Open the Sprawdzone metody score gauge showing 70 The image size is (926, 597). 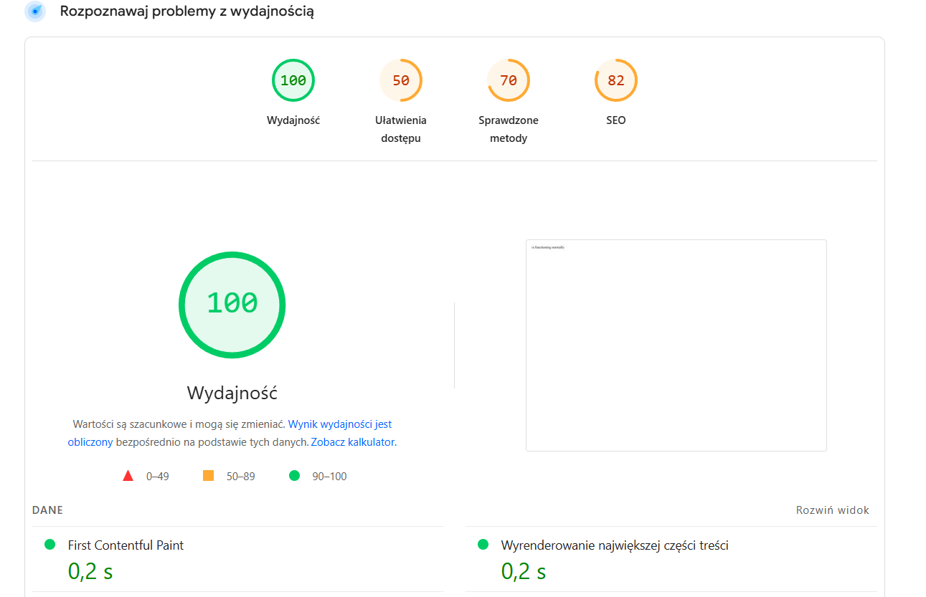point(508,80)
